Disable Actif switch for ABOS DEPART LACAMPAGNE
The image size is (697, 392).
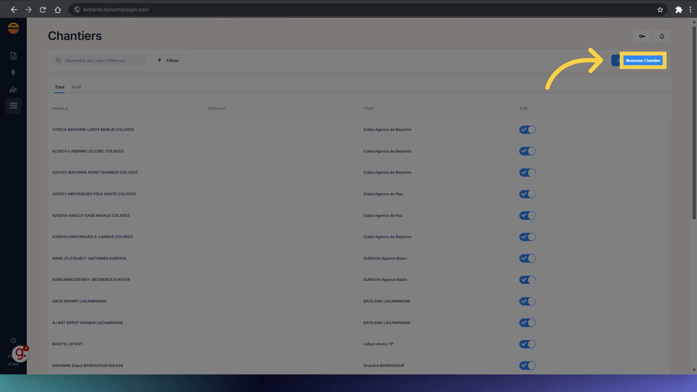527,301
